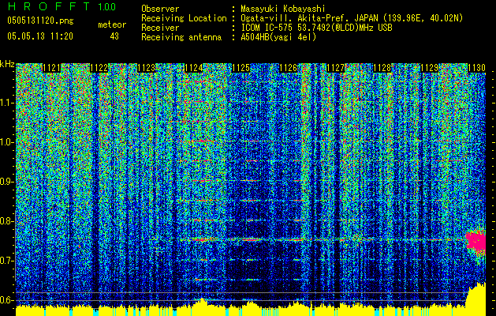Screen dimensions: 496x316
Task: Click the kHz axis unit label
Action: pyautogui.click(x=7, y=64)
